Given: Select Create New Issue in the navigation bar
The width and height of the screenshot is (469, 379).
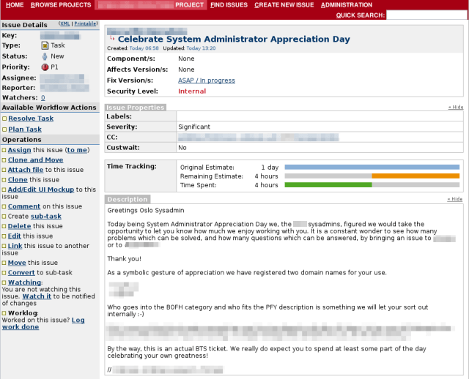Looking at the screenshot, I should (284, 4).
